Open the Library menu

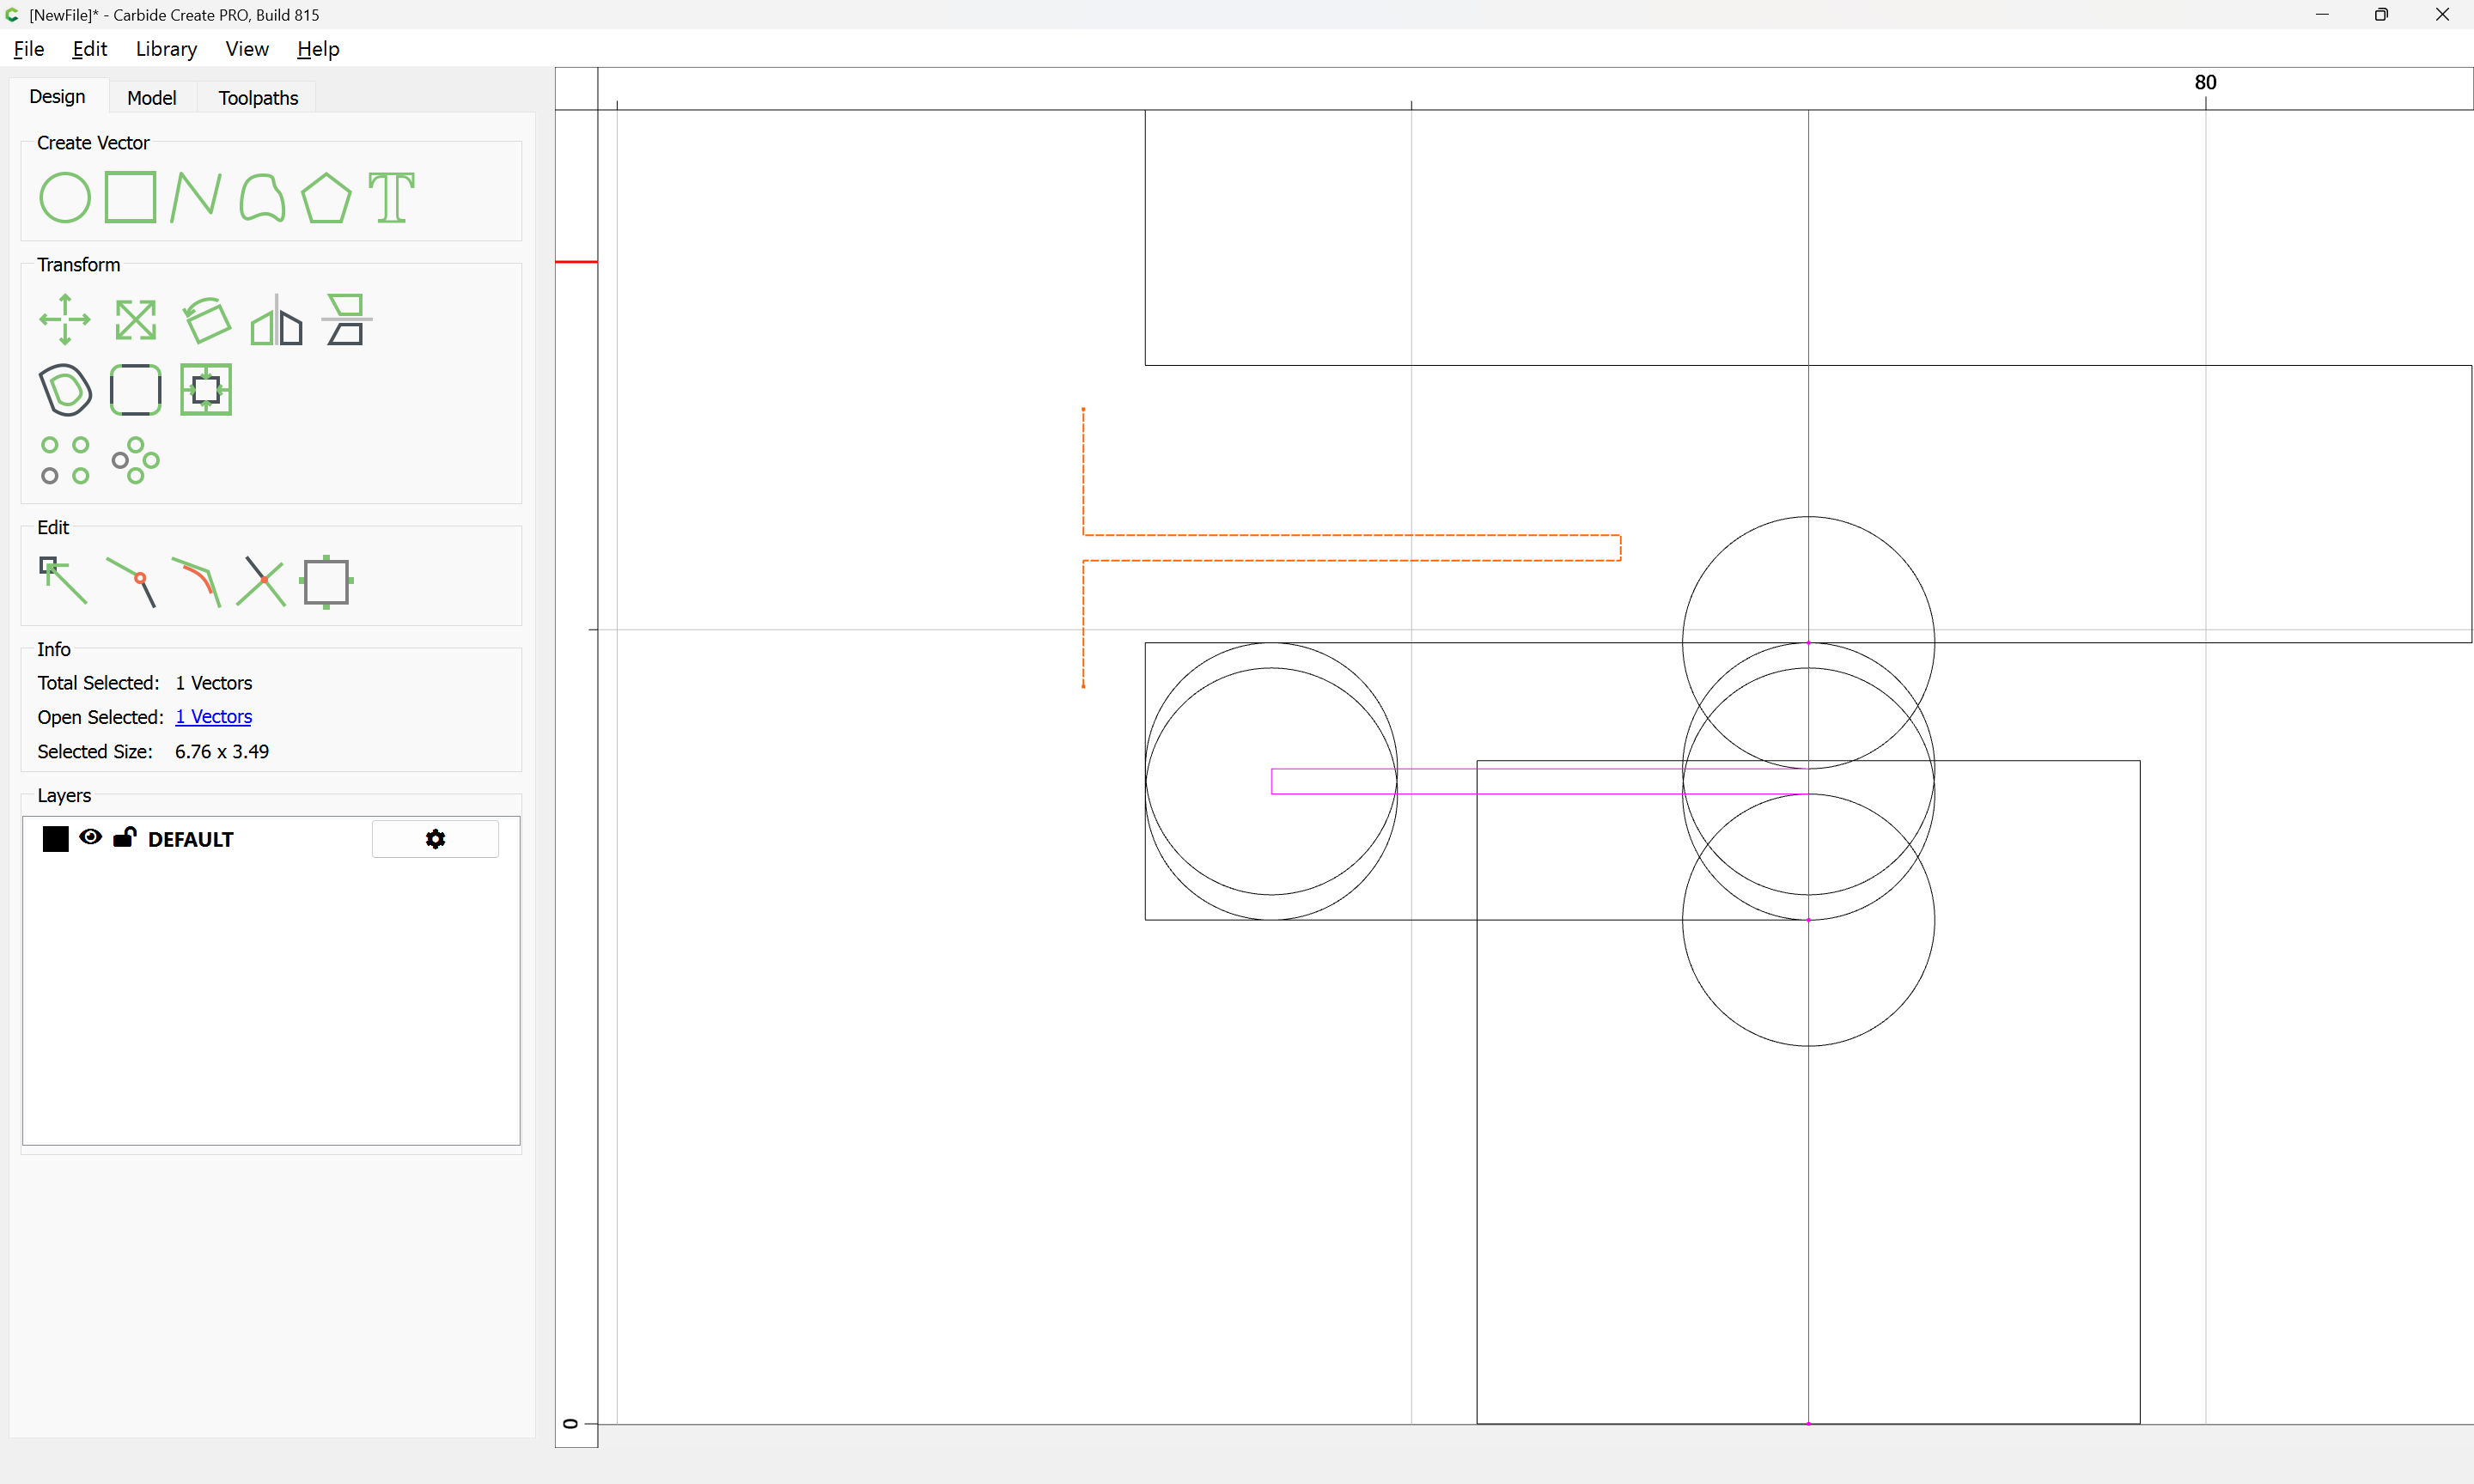click(x=166, y=49)
